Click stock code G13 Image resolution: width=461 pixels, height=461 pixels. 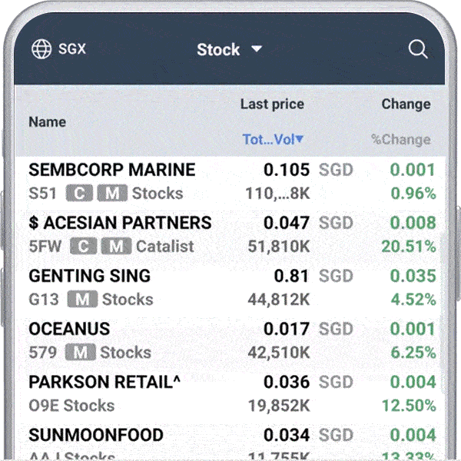pyautogui.click(x=44, y=300)
